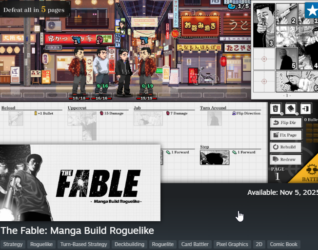Select the Roguelike tag
The height and width of the screenshot is (250, 318).
41,244
